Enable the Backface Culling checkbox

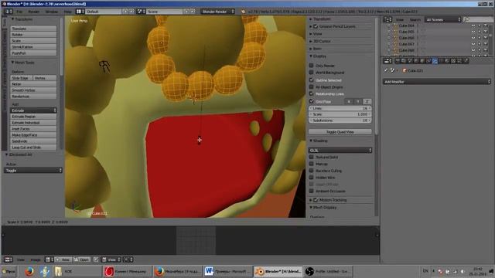(x=311, y=171)
